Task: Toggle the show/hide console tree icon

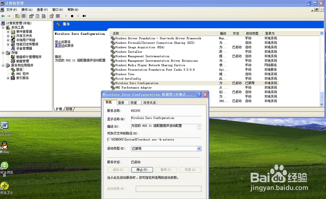Action: (x=23, y=16)
